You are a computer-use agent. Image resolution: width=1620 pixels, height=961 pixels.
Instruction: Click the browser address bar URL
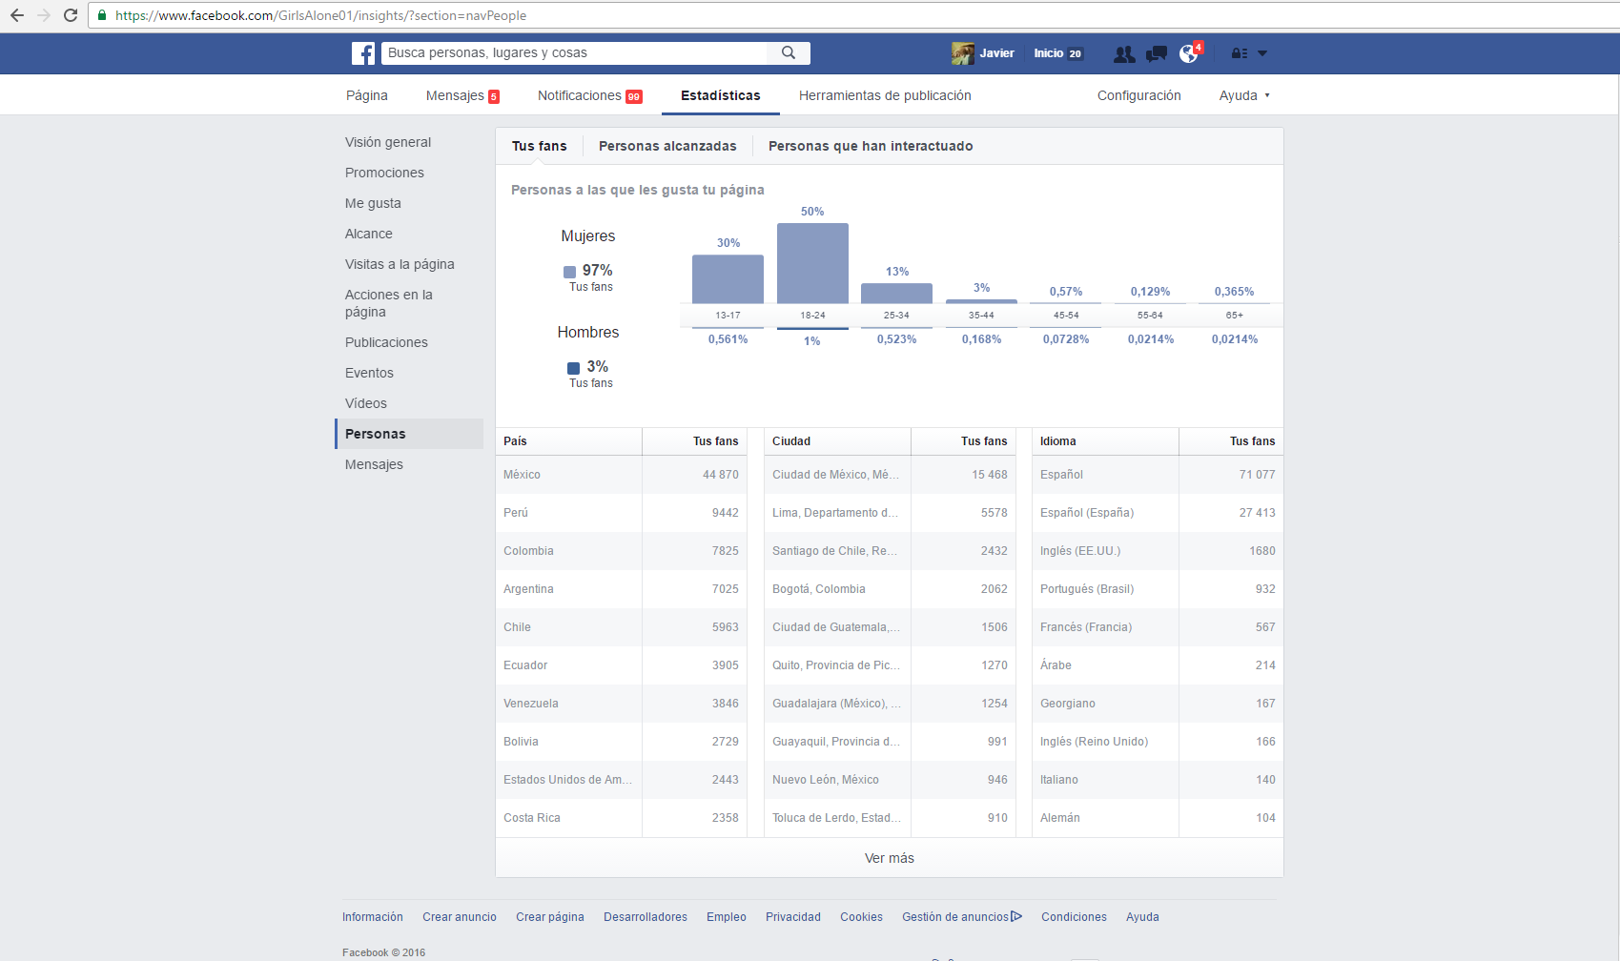[321, 15]
